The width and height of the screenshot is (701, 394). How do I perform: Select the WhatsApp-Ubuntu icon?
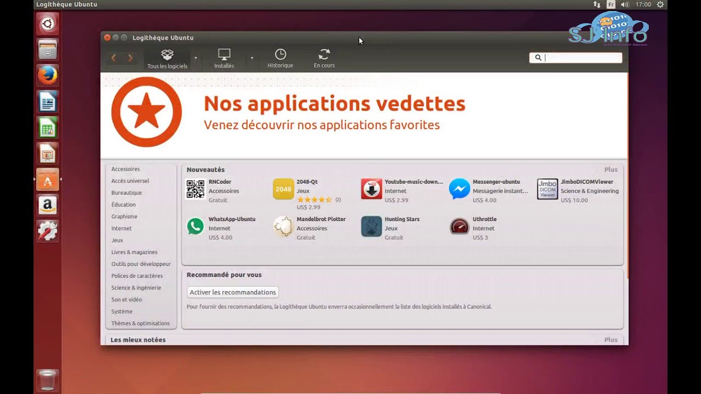[x=196, y=226]
